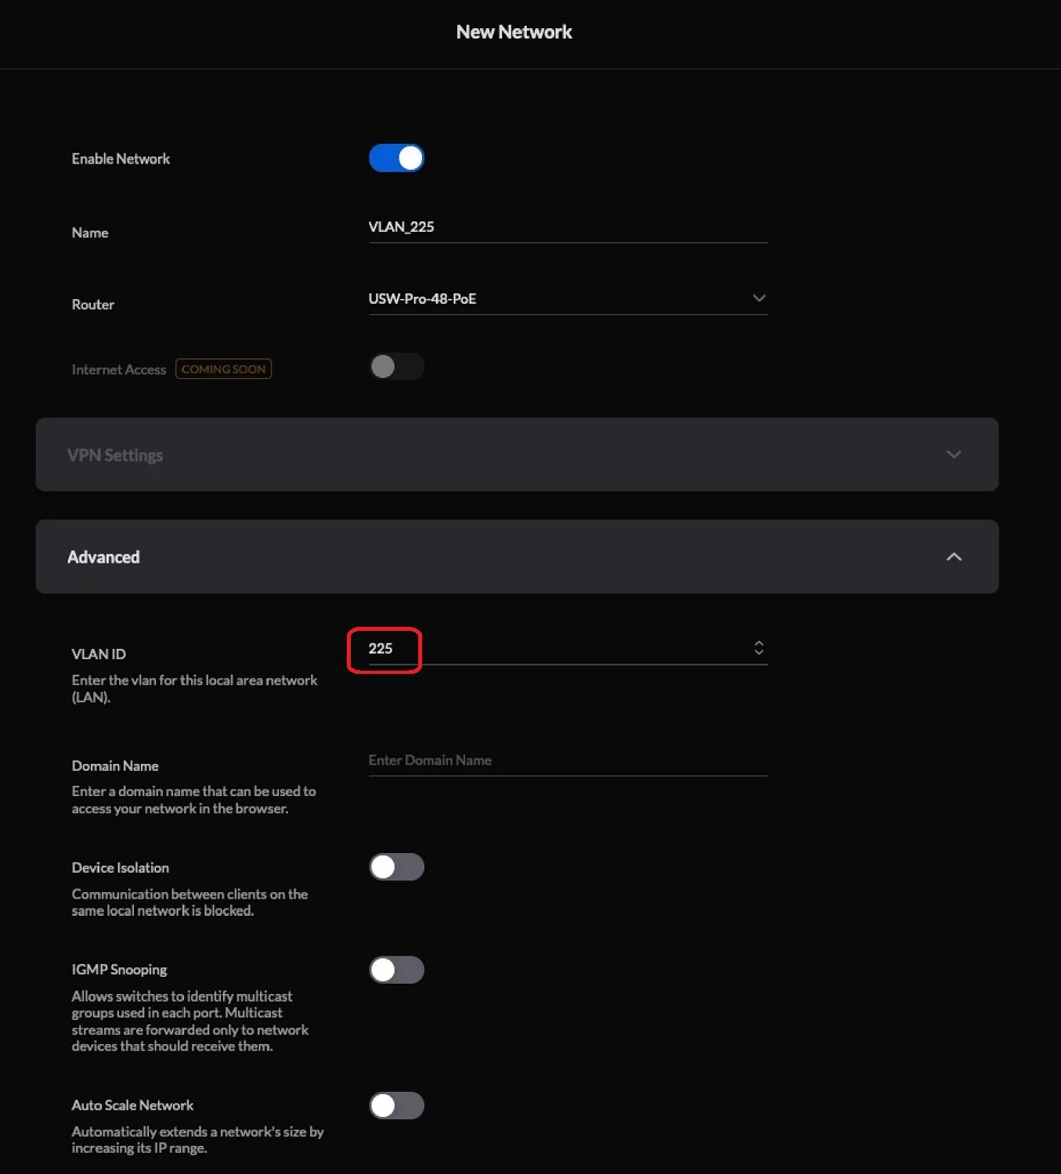Expand the VPN Settings chevron arrow
1061x1174 pixels.
(x=953, y=455)
